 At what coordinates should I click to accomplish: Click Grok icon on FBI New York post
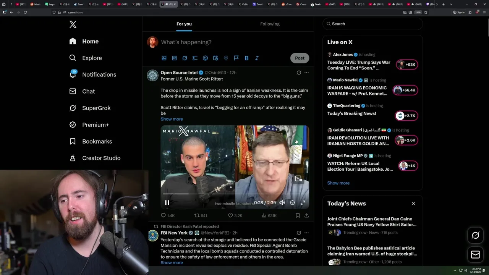299,233
